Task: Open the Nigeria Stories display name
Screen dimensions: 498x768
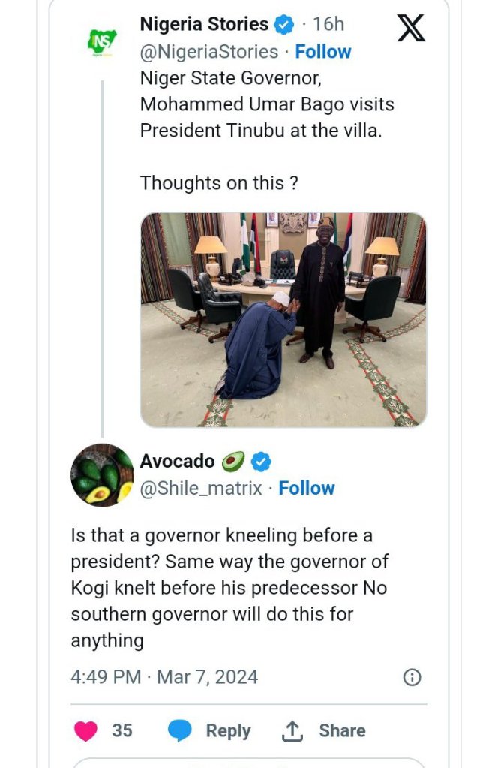Action: tap(204, 24)
